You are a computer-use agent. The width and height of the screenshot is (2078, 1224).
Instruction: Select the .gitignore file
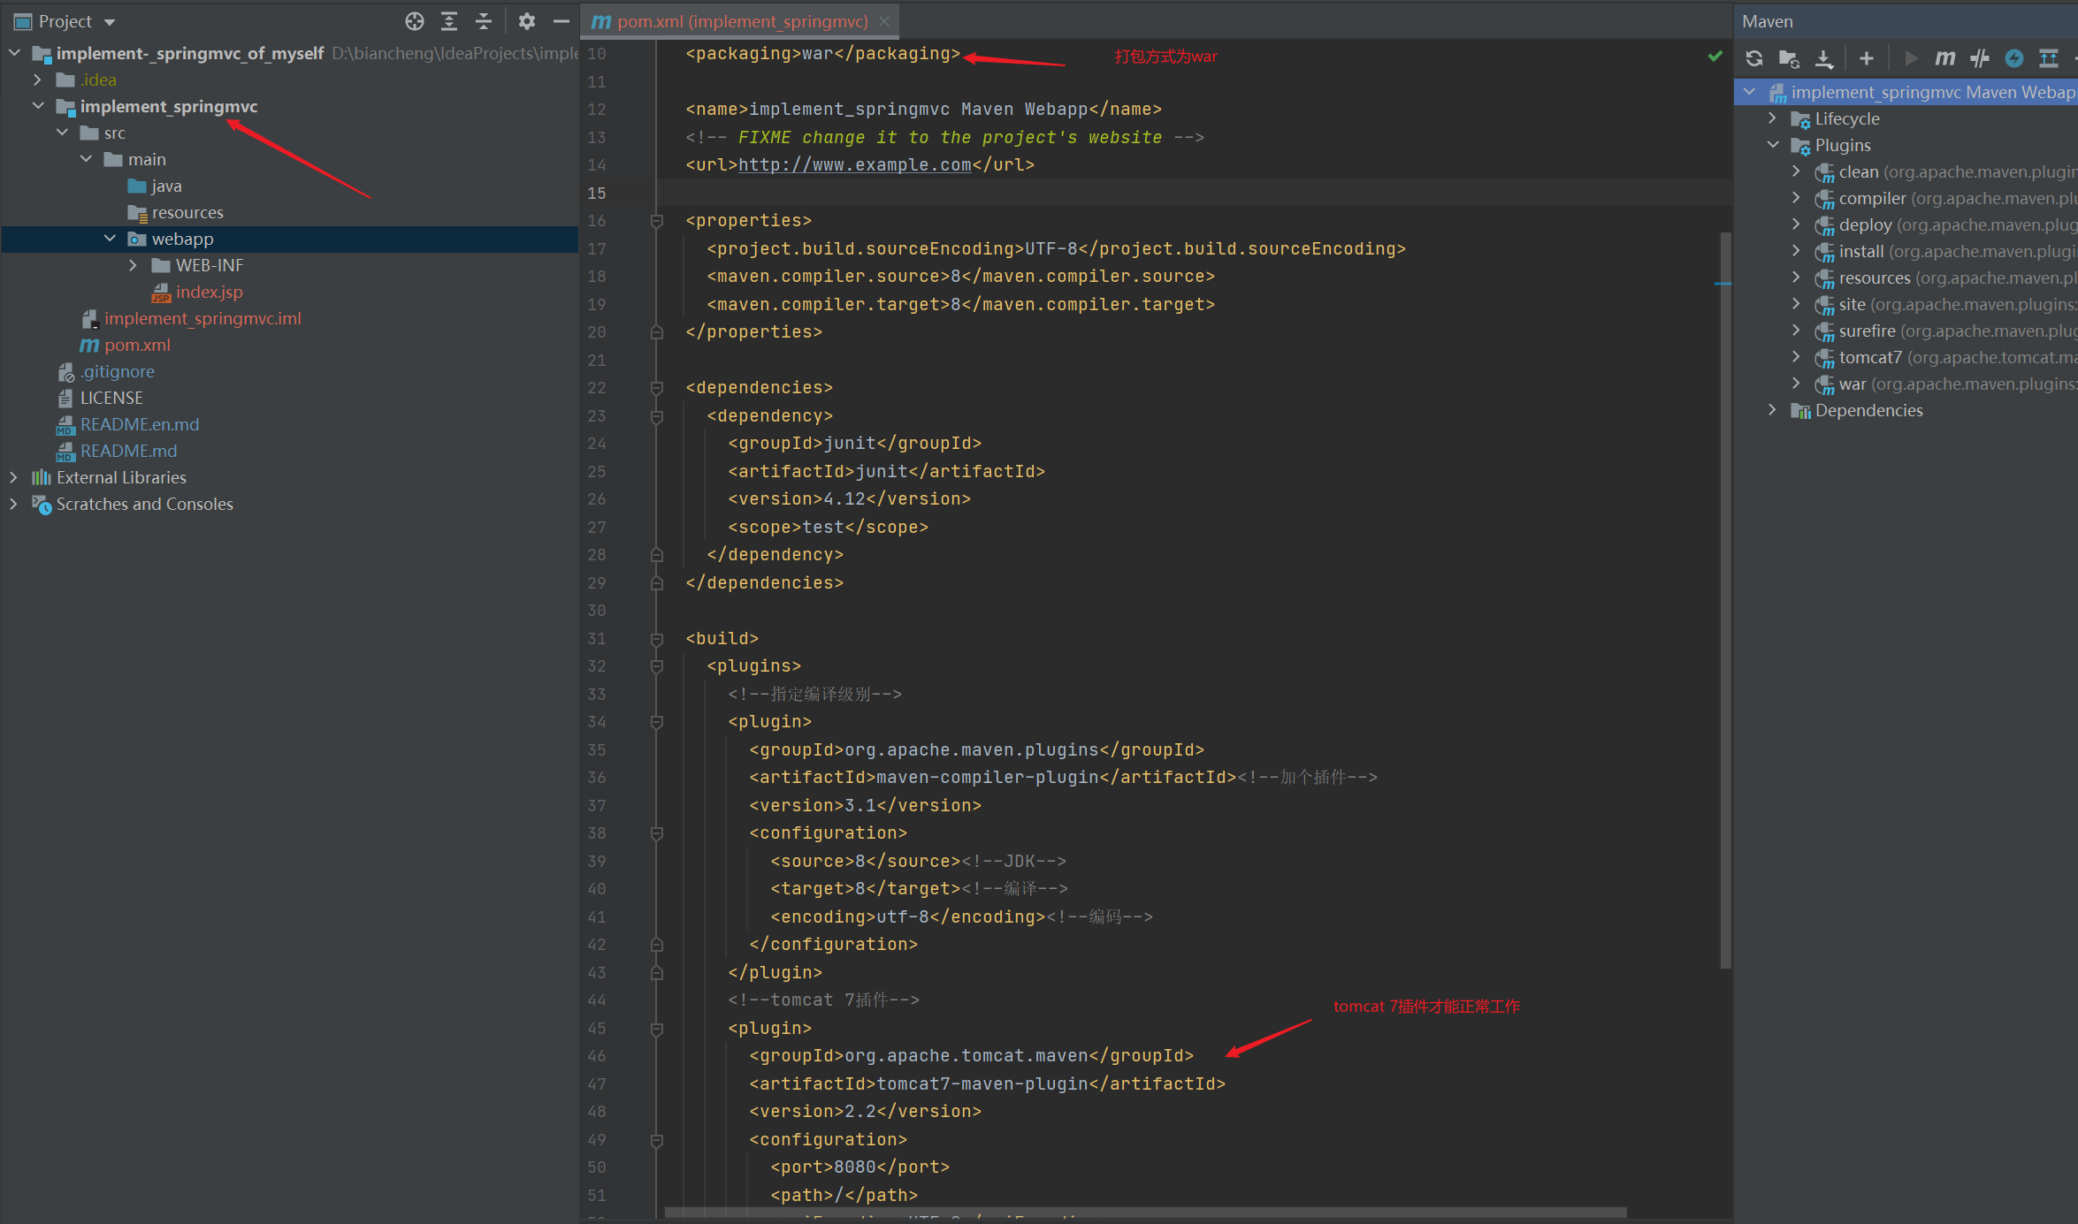tap(118, 371)
